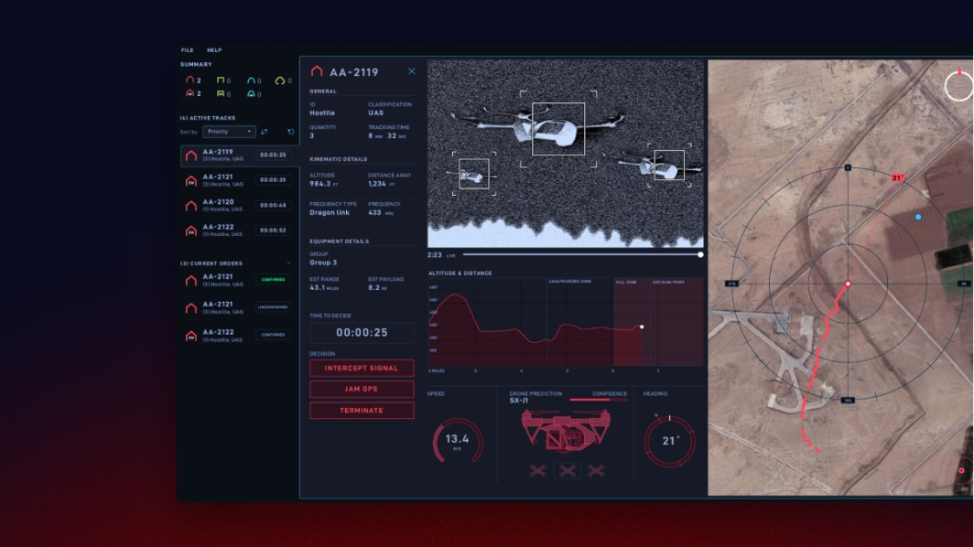Click altitude value 984.3
974x547 pixels.
320,184
